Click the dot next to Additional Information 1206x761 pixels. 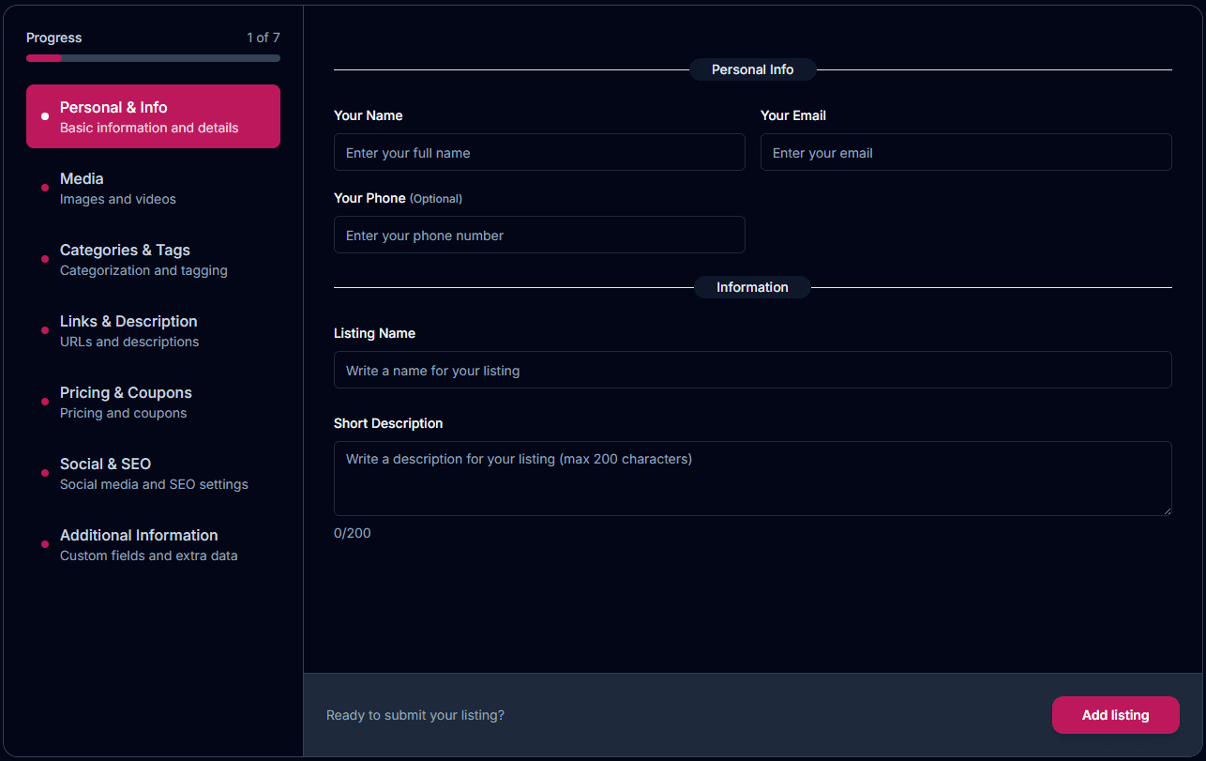[44, 544]
